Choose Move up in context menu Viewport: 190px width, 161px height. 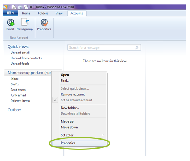[79, 122]
